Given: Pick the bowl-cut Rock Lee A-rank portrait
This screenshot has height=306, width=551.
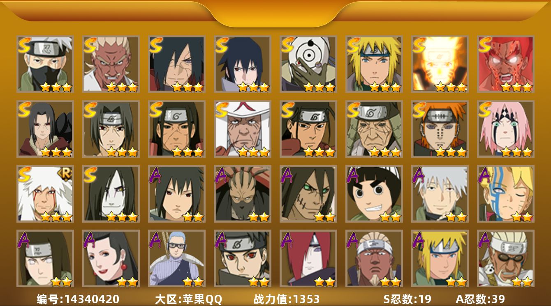Looking at the screenshot, I should coord(374,194).
